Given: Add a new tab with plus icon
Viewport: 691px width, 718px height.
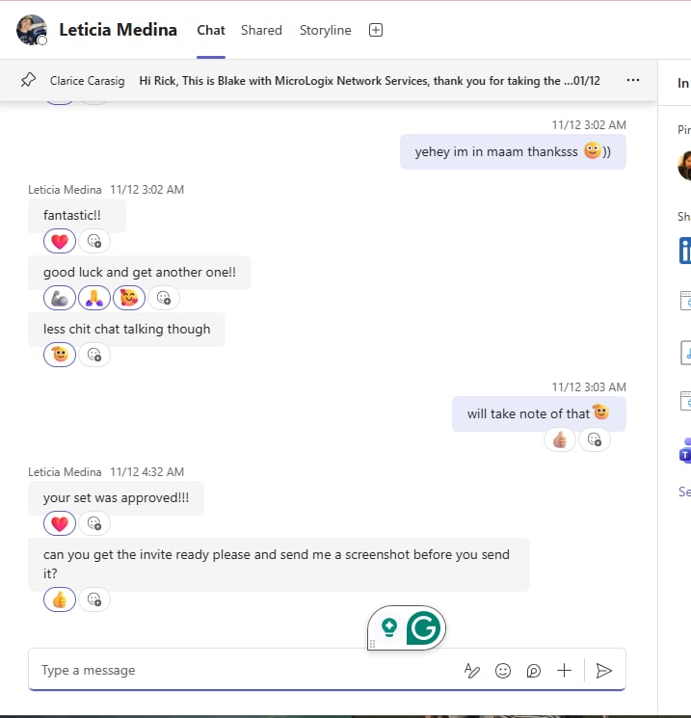Looking at the screenshot, I should 376,30.
